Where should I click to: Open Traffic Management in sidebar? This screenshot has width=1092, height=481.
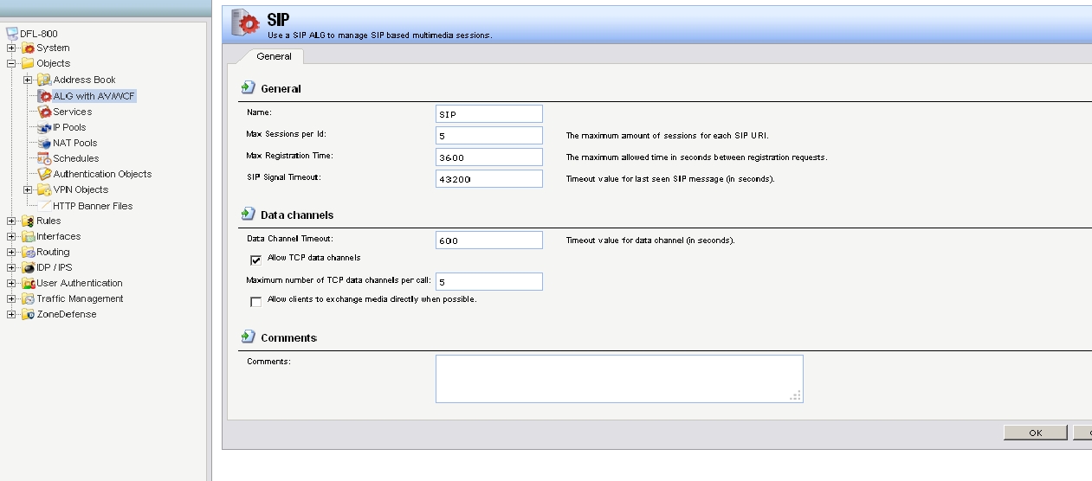pyautogui.click(x=80, y=298)
